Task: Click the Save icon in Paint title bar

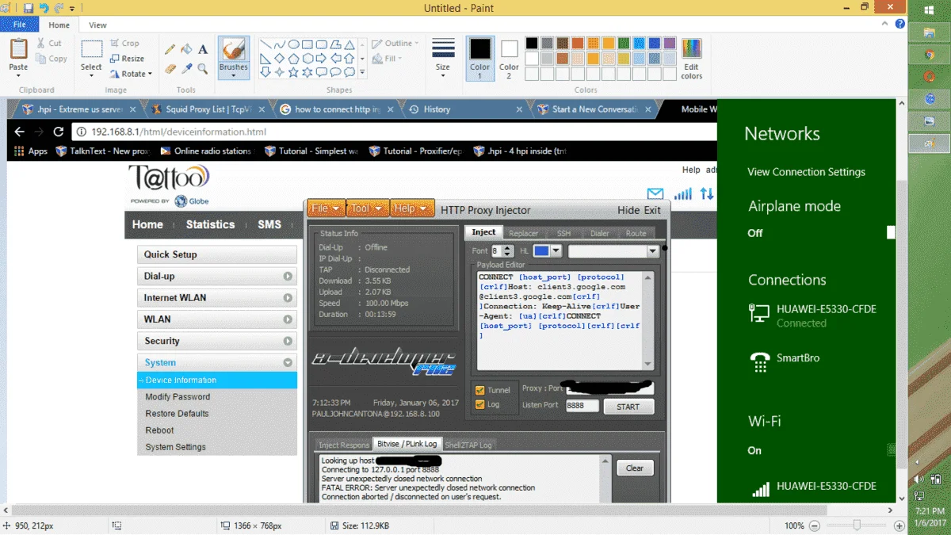Action: [29, 8]
